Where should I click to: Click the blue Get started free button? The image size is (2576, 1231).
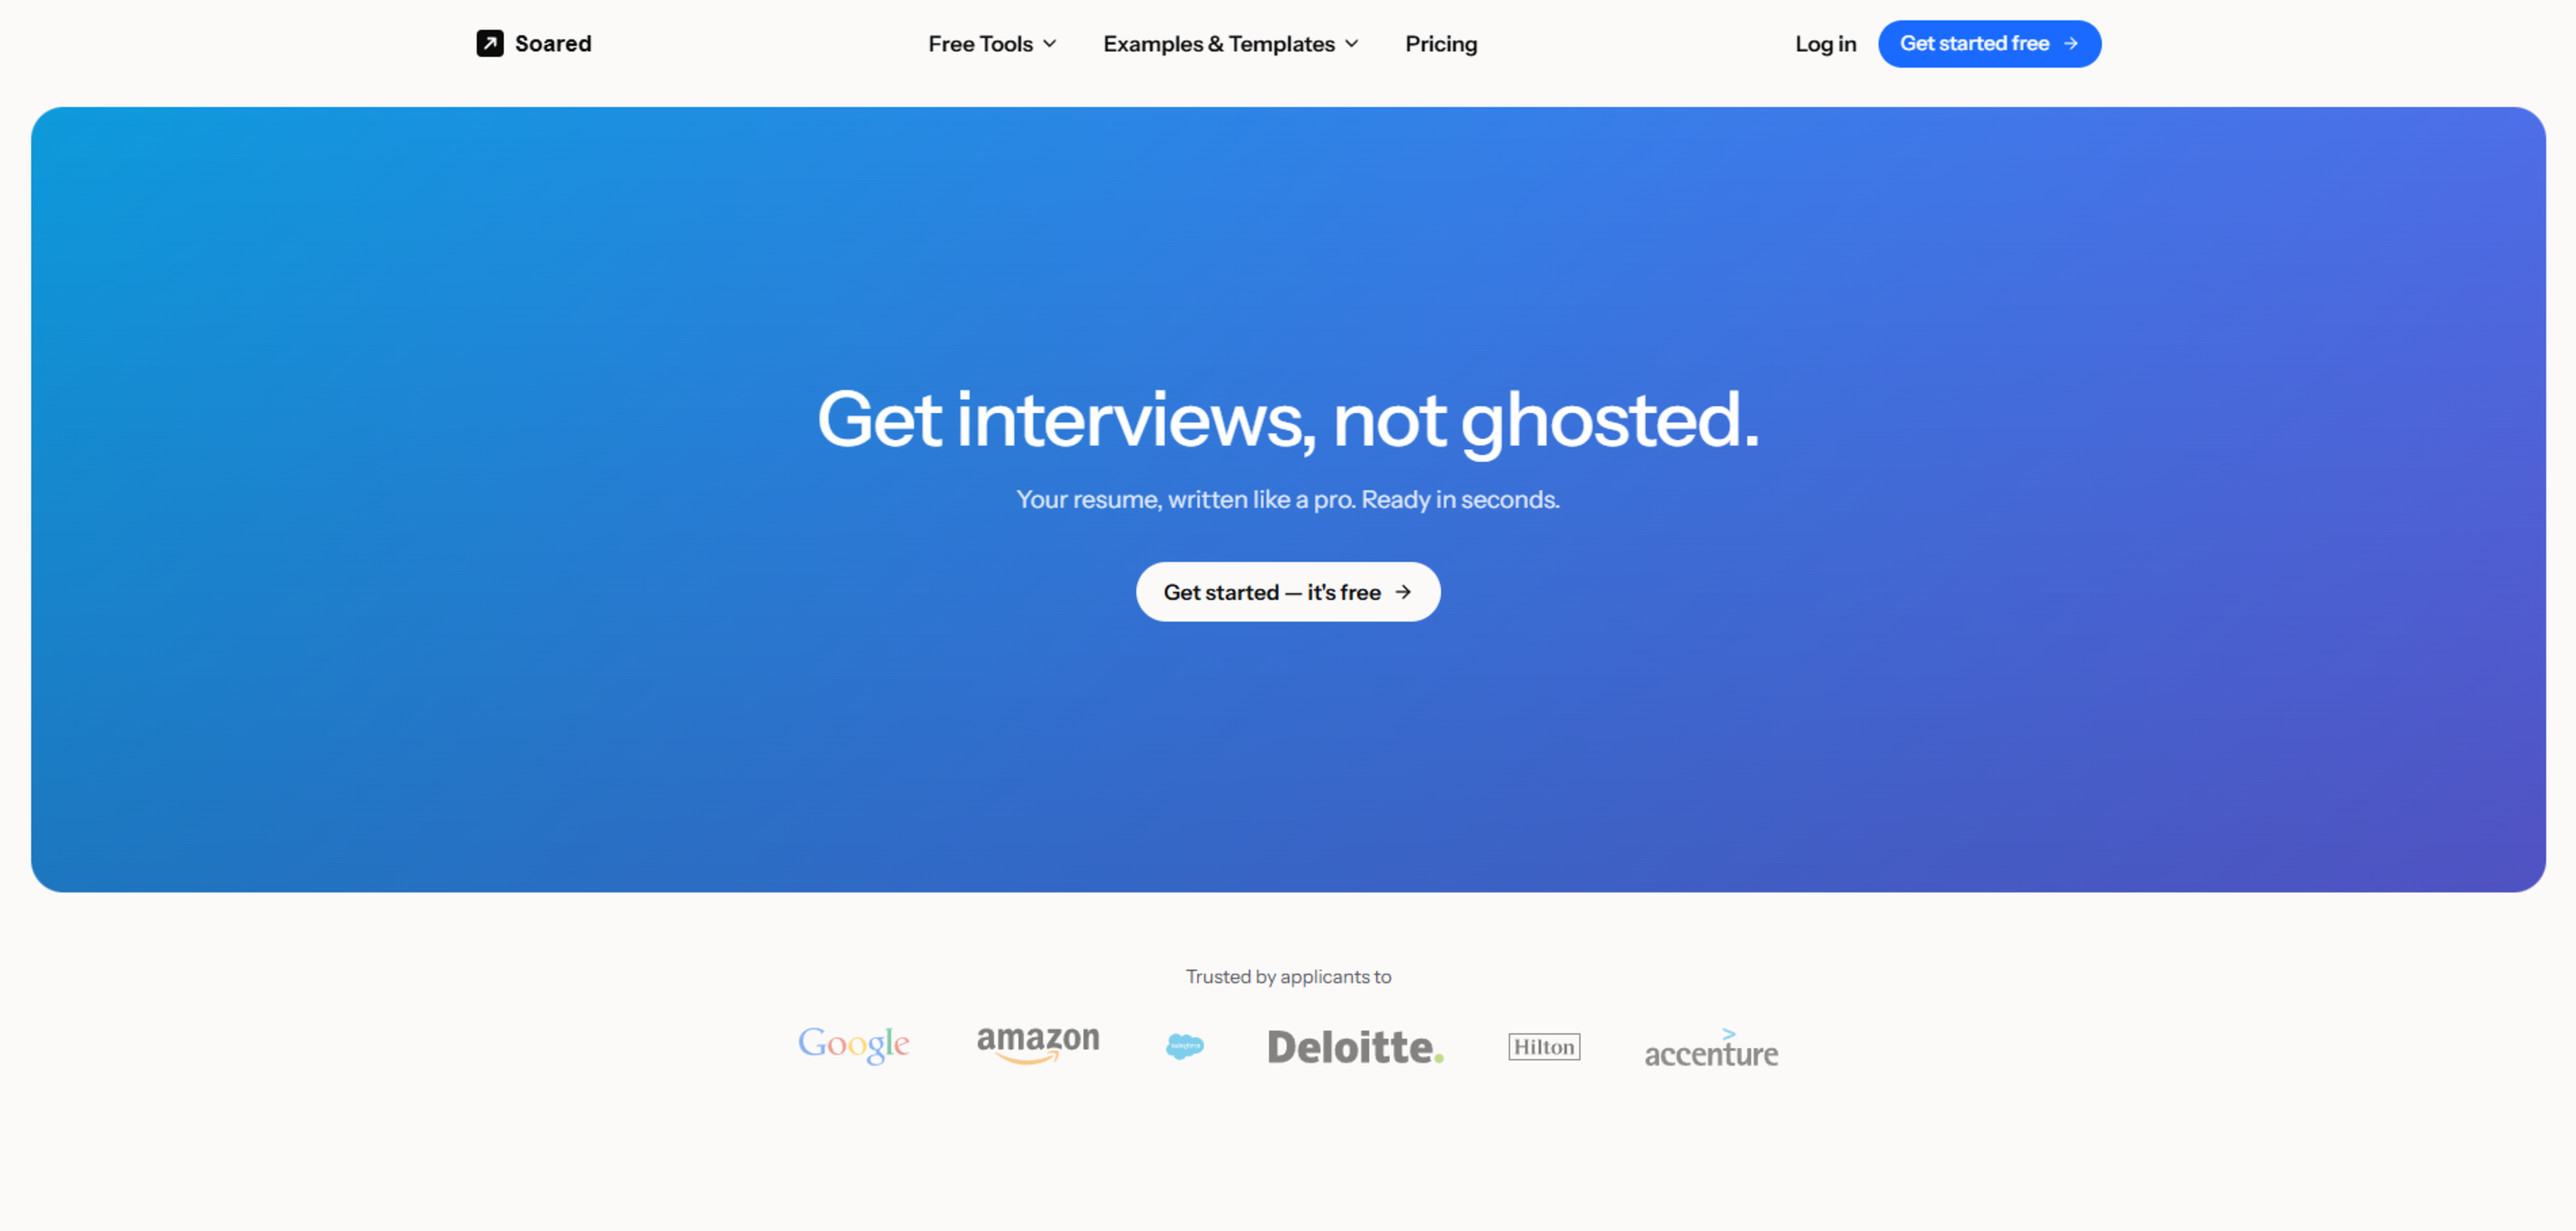point(1989,44)
